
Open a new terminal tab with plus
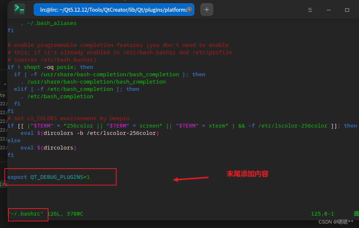point(207,10)
